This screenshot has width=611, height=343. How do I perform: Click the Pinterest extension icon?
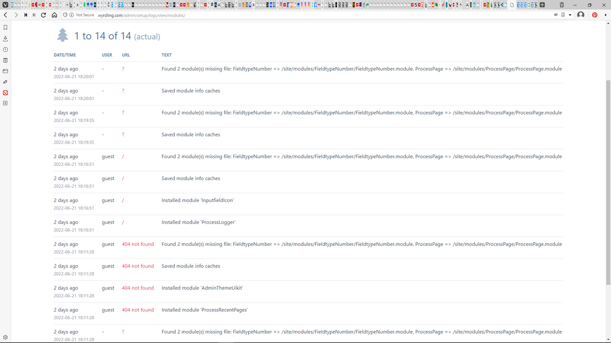[x=595, y=15]
